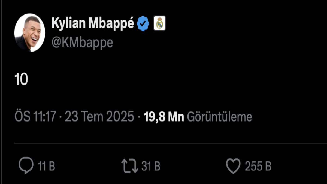Viewport: 327px width, 184px height.
Task: Open the "11 B" replies count
Action: 46,166
